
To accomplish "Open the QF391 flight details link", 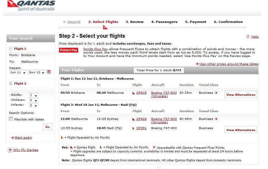I will coord(141,128).
